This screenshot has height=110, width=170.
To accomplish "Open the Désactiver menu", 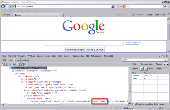I will [x=22, y=56].
